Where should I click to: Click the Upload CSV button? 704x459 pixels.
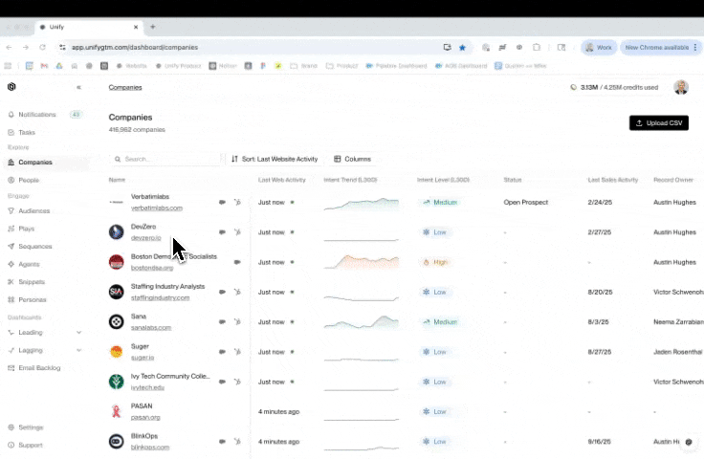tap(659, 123)
